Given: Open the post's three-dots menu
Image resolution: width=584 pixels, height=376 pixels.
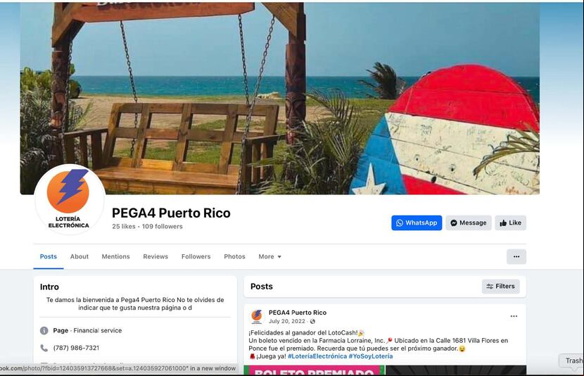Looking at the screenshot, I should (x=514, y=316).
